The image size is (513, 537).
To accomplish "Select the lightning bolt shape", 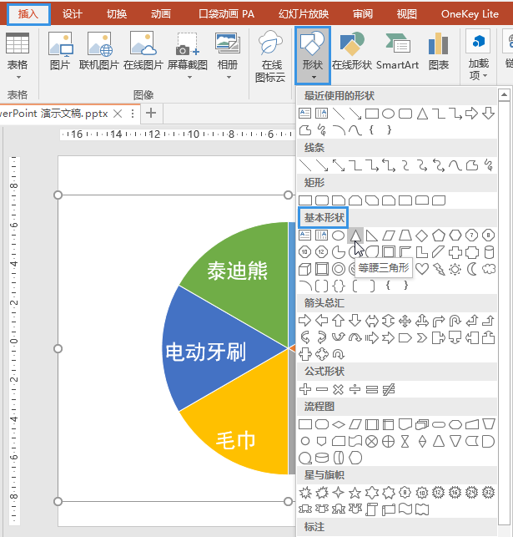I will pyautogui.click(x=439, y=269).
